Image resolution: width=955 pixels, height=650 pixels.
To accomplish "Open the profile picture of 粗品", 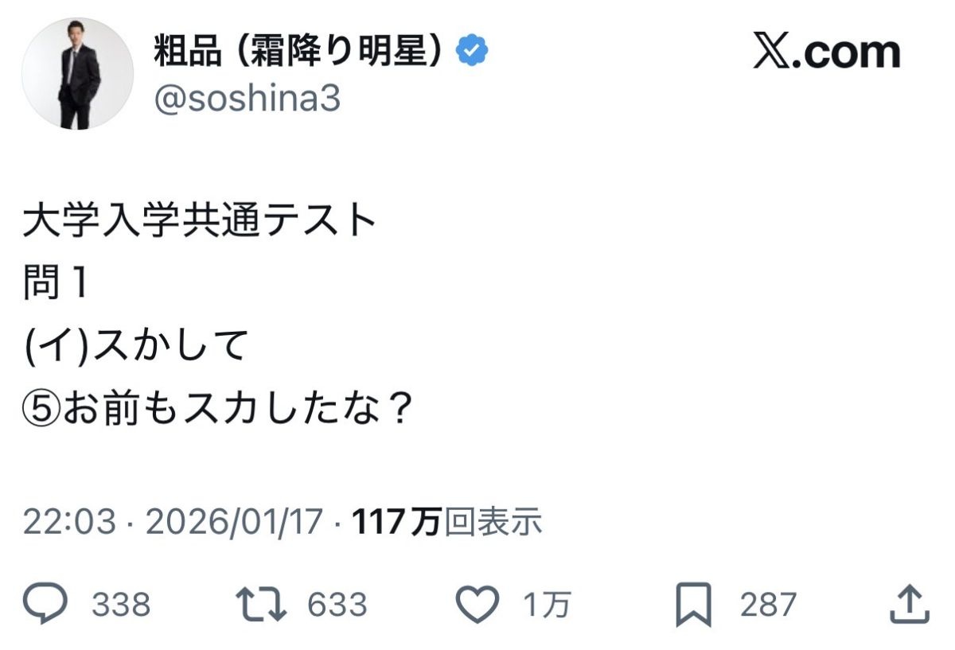I will (x=77, y=74).
